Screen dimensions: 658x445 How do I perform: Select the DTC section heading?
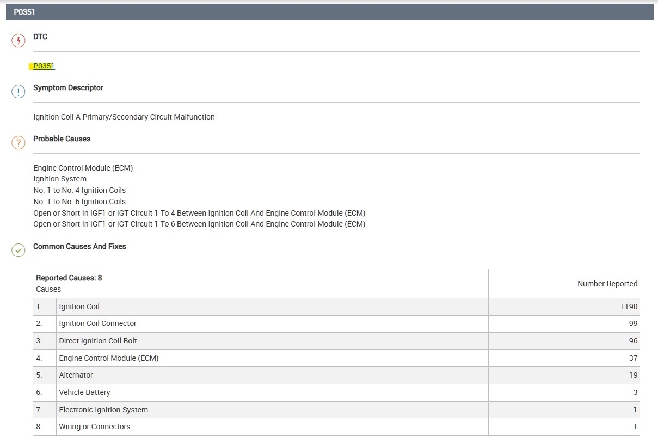coord(40,37)
